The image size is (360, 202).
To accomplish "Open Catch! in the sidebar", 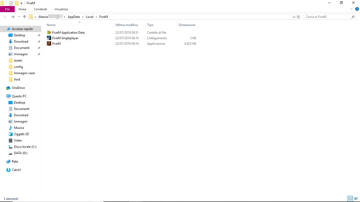I will [x=16, y=170].
